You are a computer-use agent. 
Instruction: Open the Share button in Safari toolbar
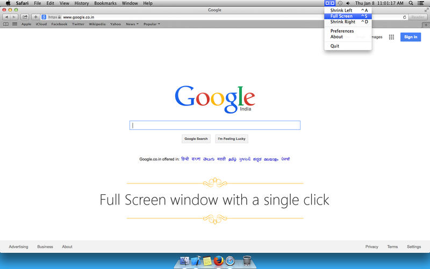tap(25, 17)
